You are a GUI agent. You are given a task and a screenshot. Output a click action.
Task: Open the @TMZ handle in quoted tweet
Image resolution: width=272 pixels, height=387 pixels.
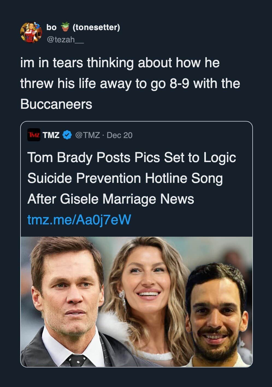(87, 135)
